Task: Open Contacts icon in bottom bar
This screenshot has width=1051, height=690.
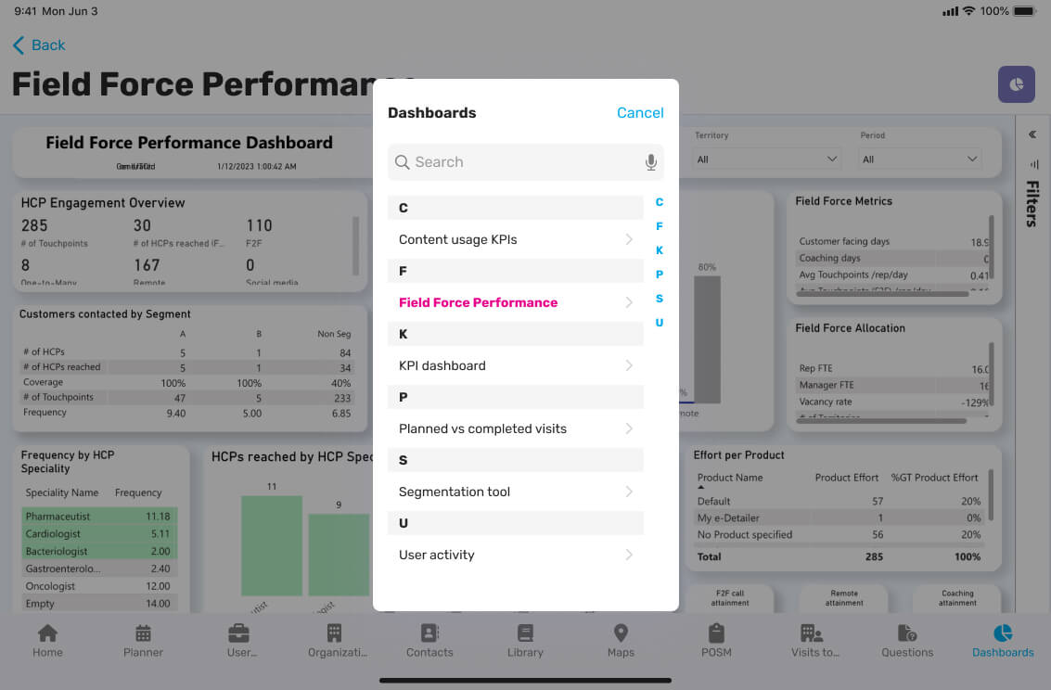Action: [x=429, y=633]
